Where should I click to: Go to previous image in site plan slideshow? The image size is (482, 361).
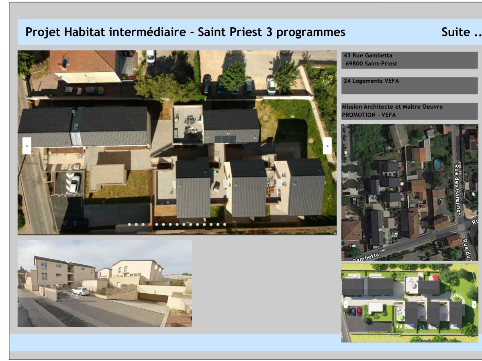pos(345,304)
